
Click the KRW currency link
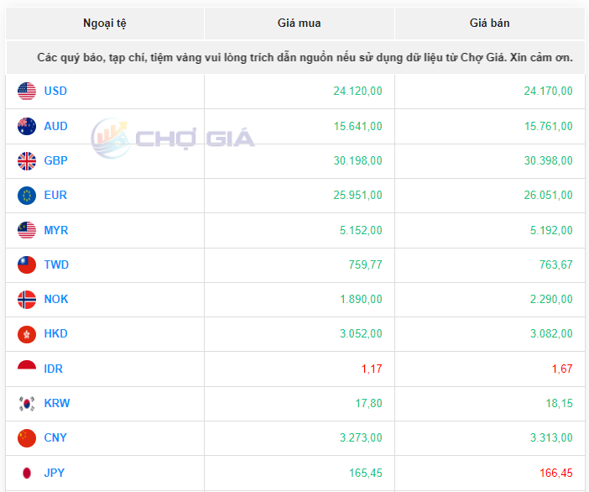pyautogui.click(x=57, y=404)
